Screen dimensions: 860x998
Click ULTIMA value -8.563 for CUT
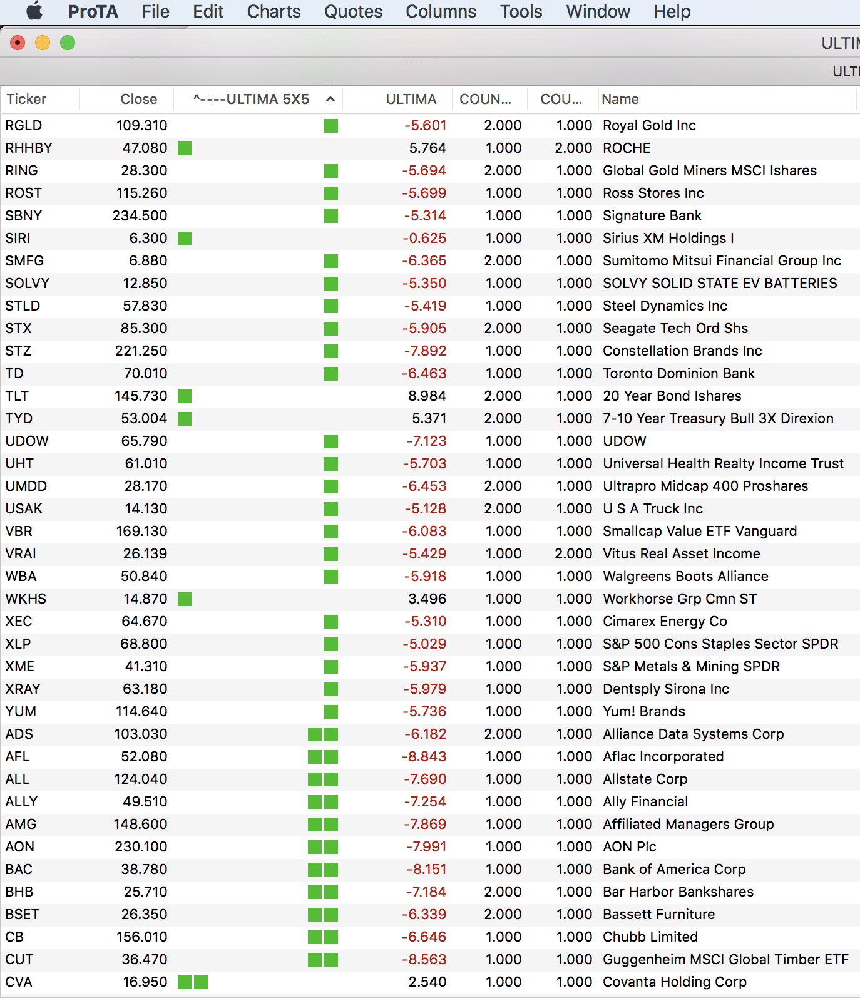click(424, 959)
